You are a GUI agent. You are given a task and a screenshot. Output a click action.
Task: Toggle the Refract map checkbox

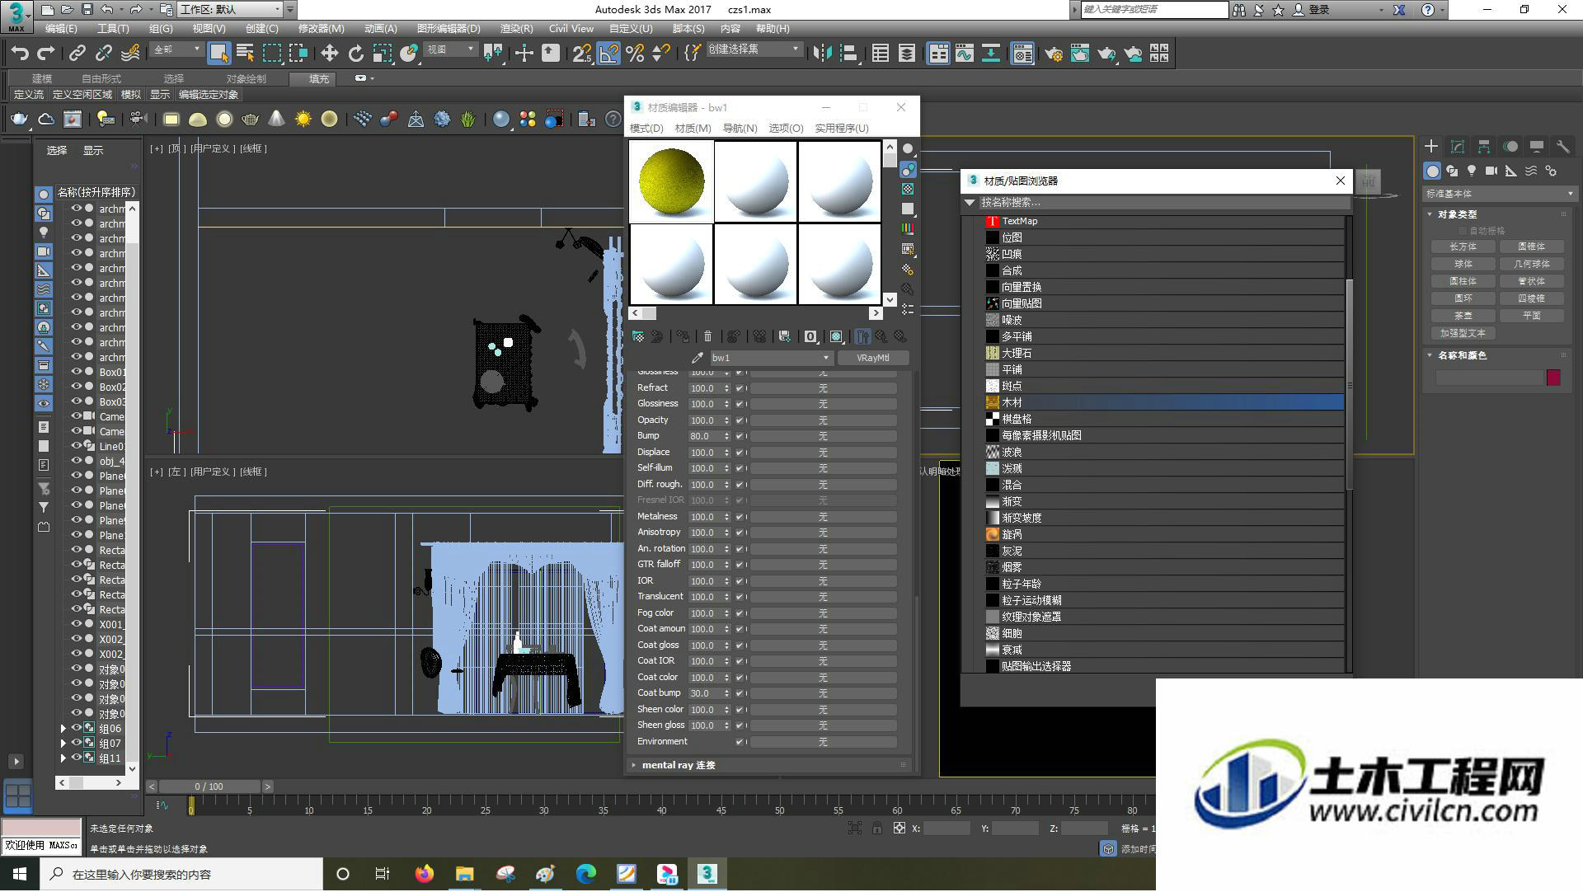(x=740, y=388)
